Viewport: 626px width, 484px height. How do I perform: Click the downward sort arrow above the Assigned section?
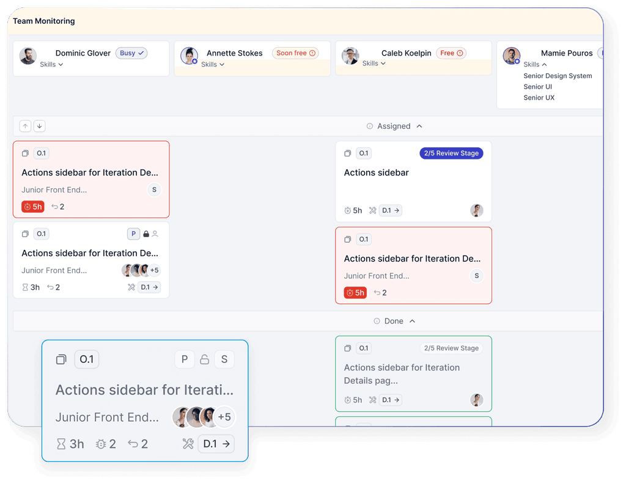point(39,126)
